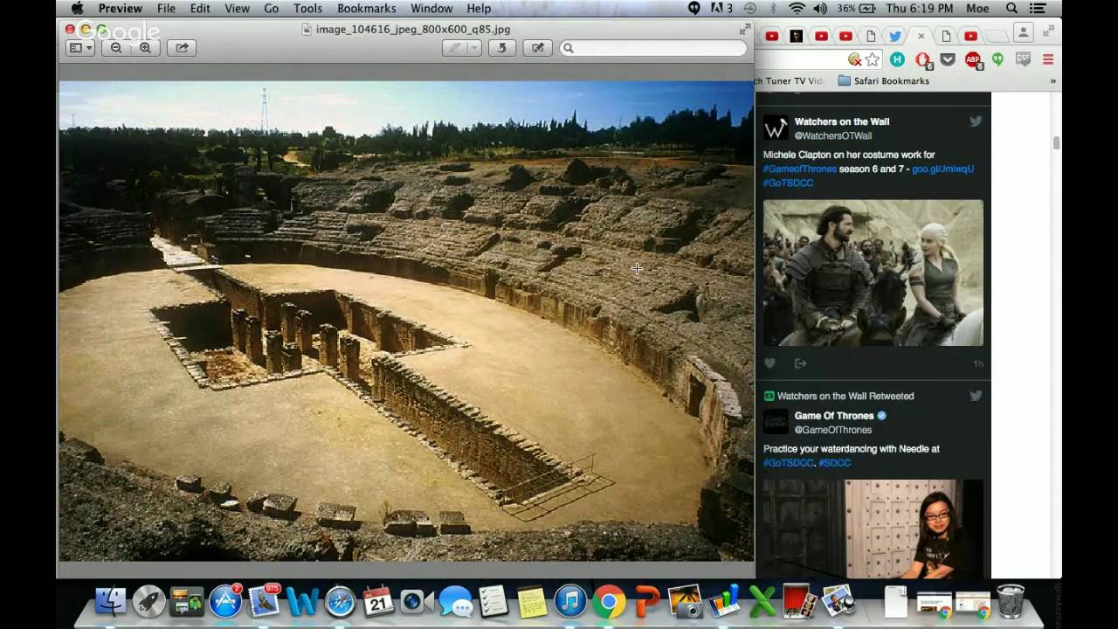The image size is (1118, 629).
Task: Open the Go menu
Action: [271, 9]
